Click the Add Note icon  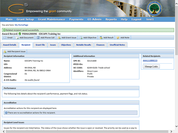pos(118,38)
